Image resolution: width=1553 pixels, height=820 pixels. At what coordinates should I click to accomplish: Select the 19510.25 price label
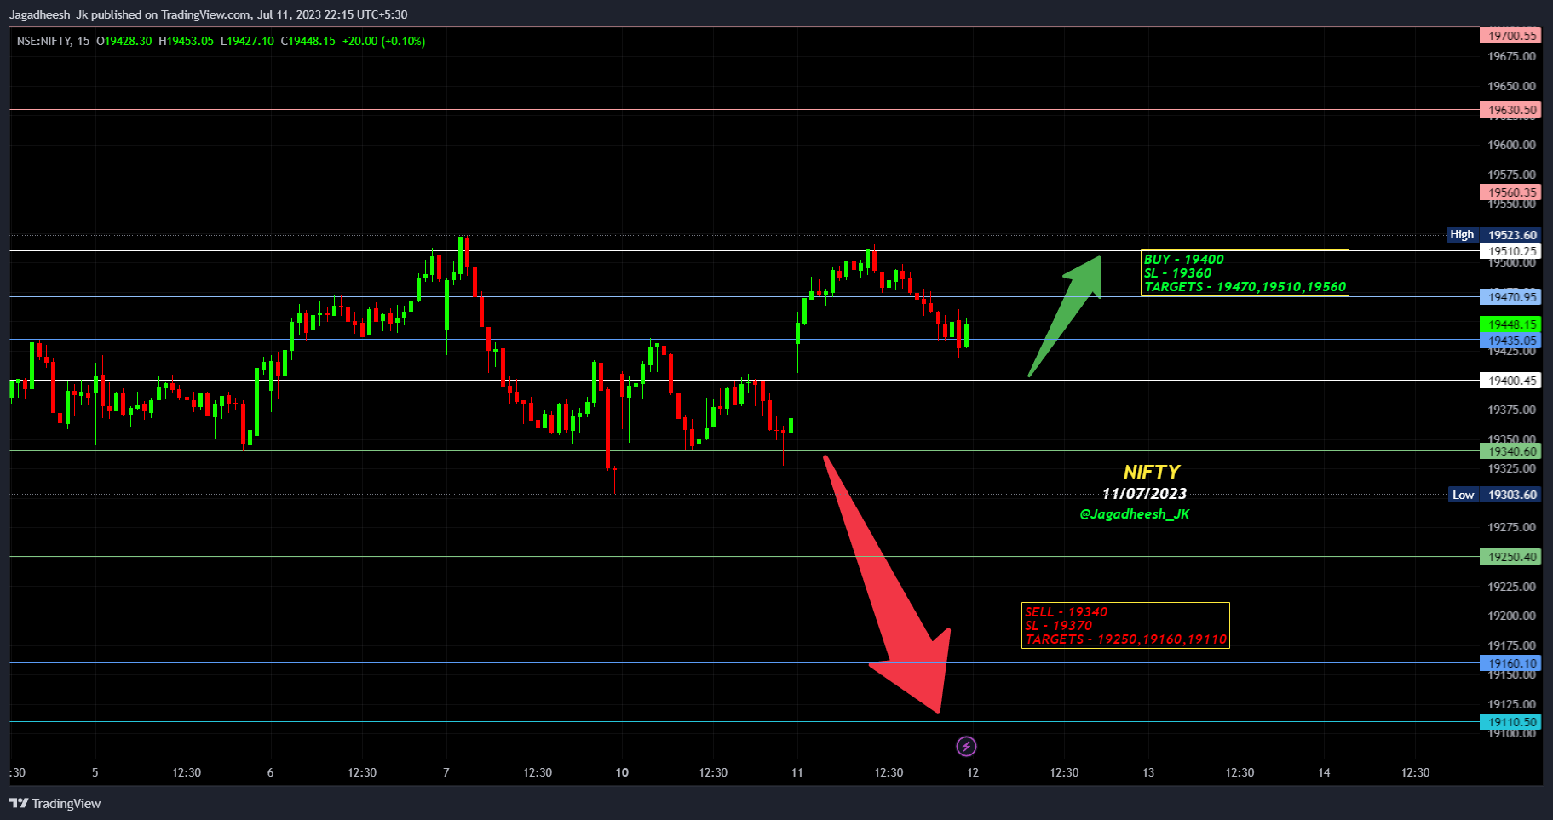pyautogui.click(x=1510, y=251)
